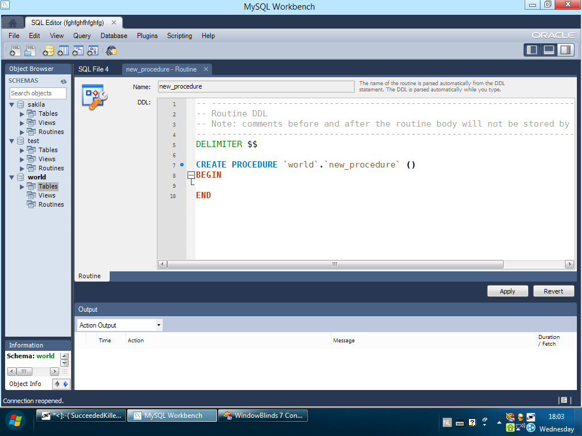
Task: Close SQL Editor connection tab
Action: (114, 23)
